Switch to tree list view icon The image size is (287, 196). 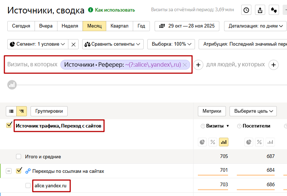coord(21,111)
